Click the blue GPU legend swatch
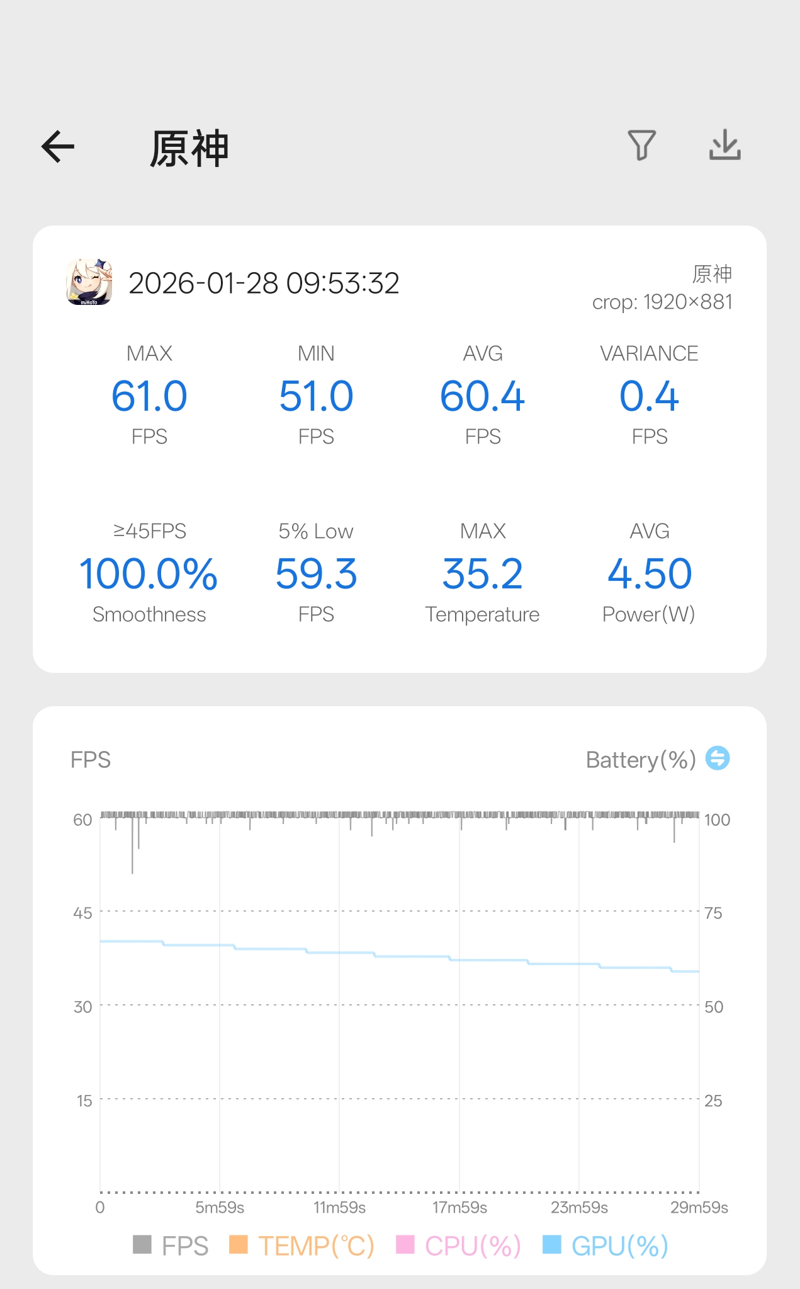 pyautogui.click(x=551, y=1244)
